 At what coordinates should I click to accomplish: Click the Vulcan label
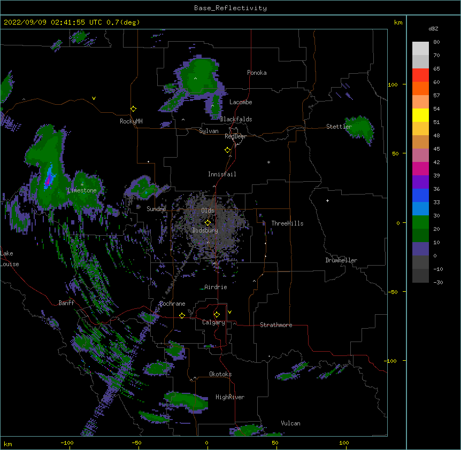click(290, 423)
